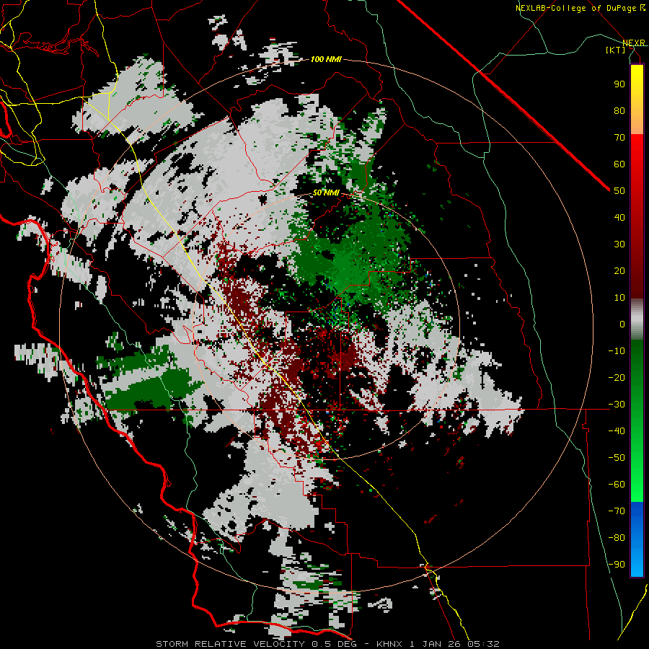Viewport: 649px width, 649px height.
Task: Click the -60 value on the velocity scale
Action: [x=617, y=485]
